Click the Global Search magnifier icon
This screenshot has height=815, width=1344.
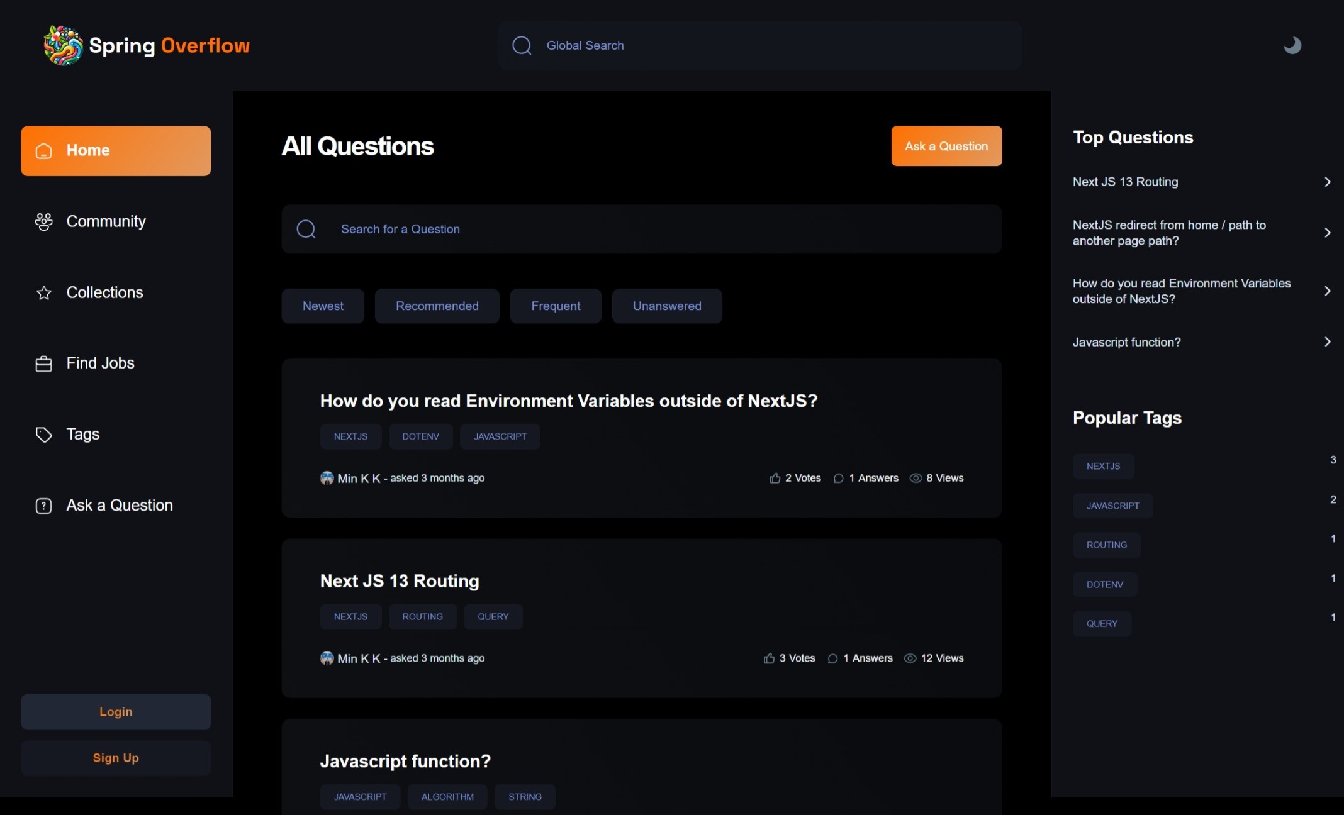coord(522,45)
